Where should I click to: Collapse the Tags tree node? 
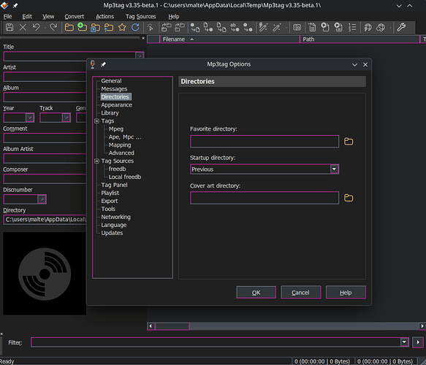pos(96,121)
